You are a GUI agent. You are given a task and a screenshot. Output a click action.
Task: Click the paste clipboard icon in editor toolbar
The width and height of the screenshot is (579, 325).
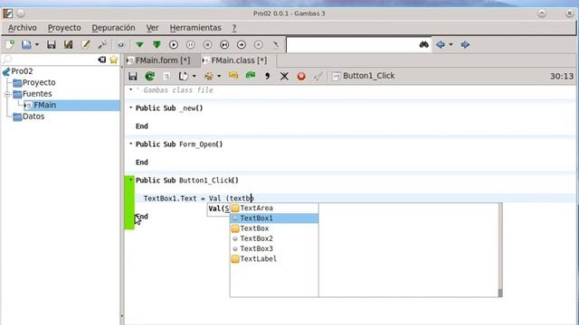coord(184,76)
